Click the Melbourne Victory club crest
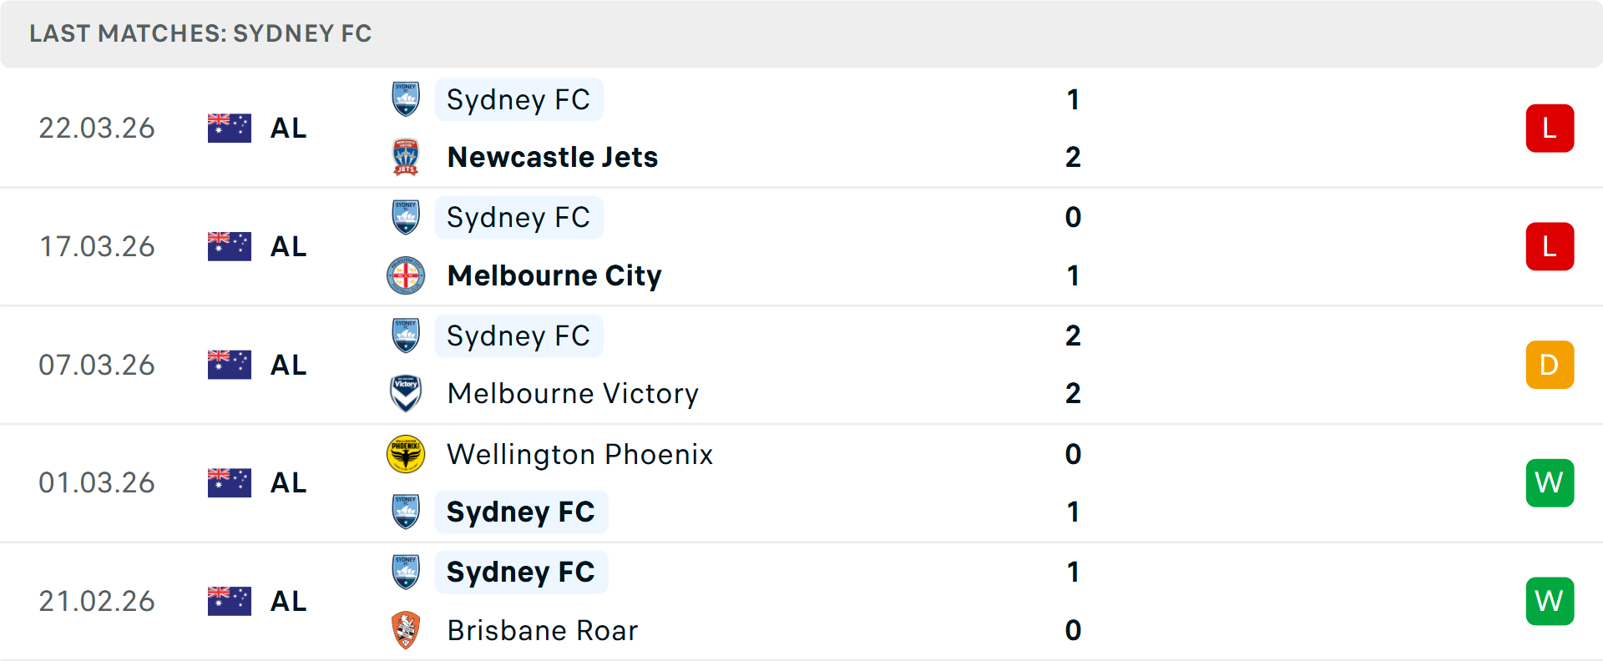This screenshot has height=661, width=1603. [x=406, y=393]
